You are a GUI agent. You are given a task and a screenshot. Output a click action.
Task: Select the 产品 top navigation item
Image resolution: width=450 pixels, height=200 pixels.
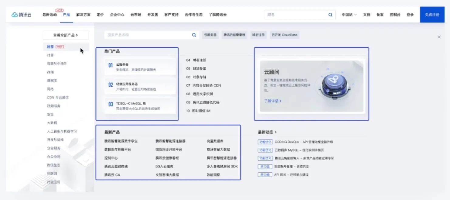(x=66, y=15)
